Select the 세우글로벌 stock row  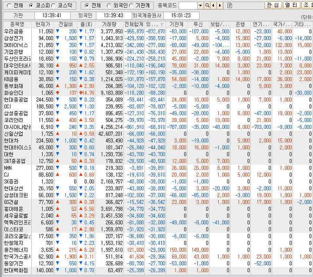(x=158, y=216)
